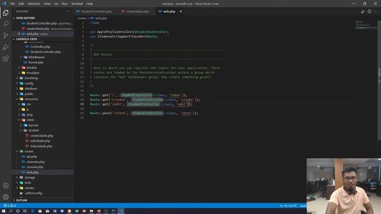Click the split editor right icon
Screen dimensions: 381x214
pos(369,11)
